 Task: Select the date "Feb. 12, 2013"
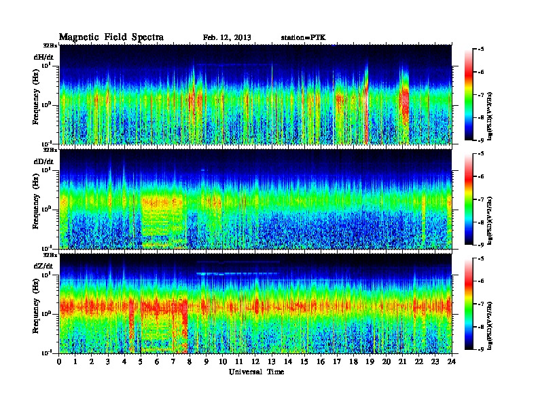[227, 38]
